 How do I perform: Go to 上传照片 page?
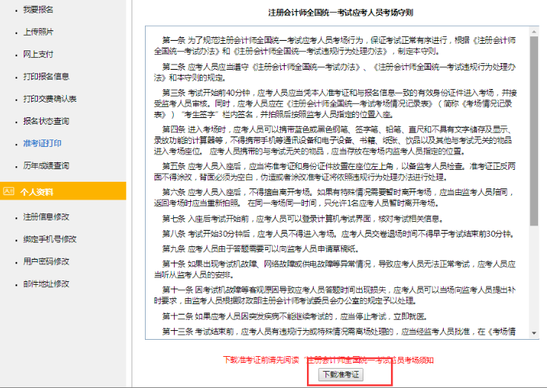pos(39,33)
